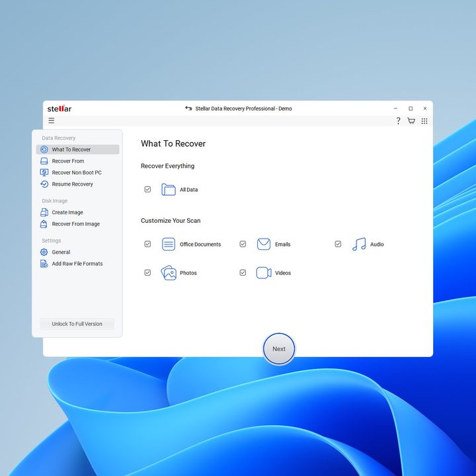Open Recover From section
The height and width of the screenshot is (476, 476).
point(78,161)
